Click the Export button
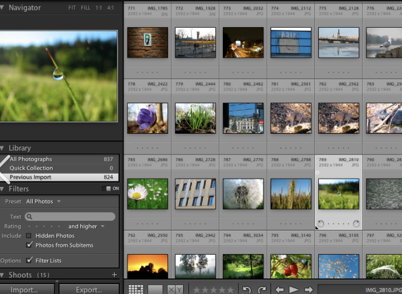 [x=89, y=290]
